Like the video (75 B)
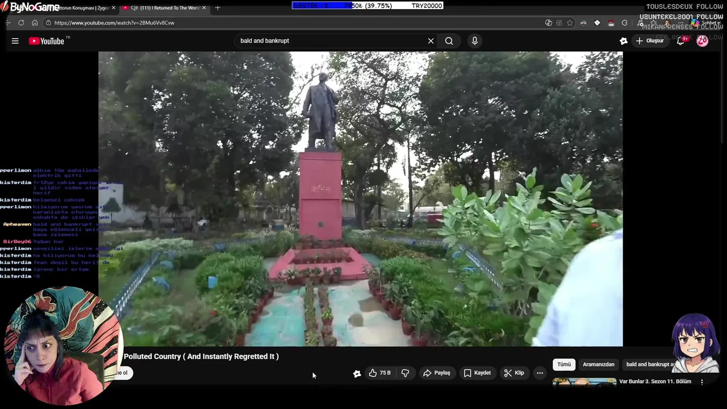Image resolution: width=727 pixels, height=409 pixels. tap(379, 373)
